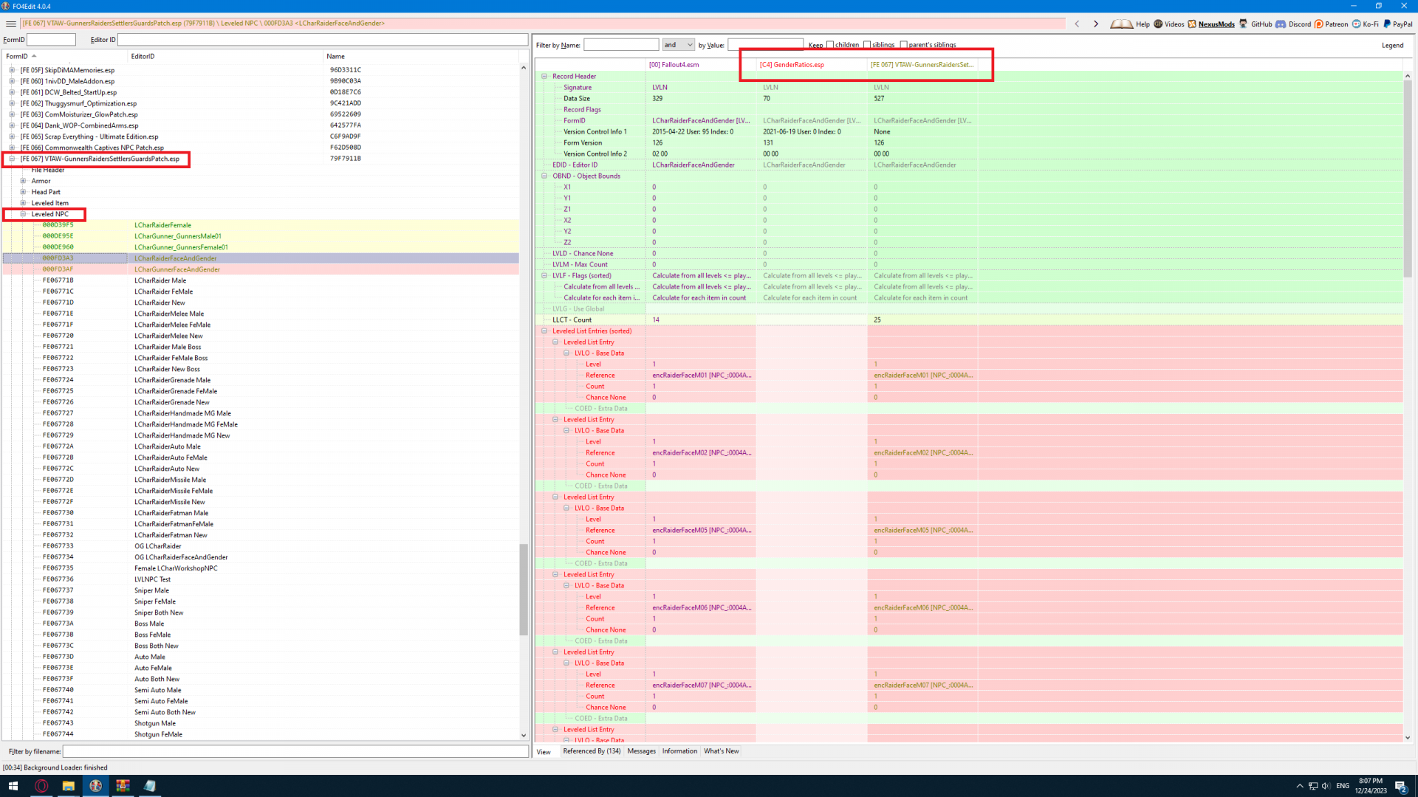The image size is (1418, 797).
Task: Click the forward navigation arrow
Action: [1096, 24]
